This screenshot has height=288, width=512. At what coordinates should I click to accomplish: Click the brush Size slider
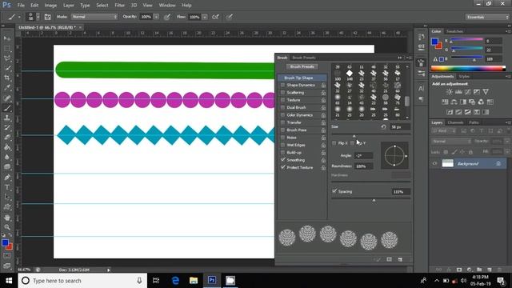pyautogui.click(x=371, y=134)
